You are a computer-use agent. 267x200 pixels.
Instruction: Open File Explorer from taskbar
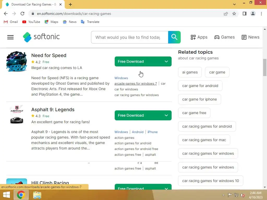(37, 195)
